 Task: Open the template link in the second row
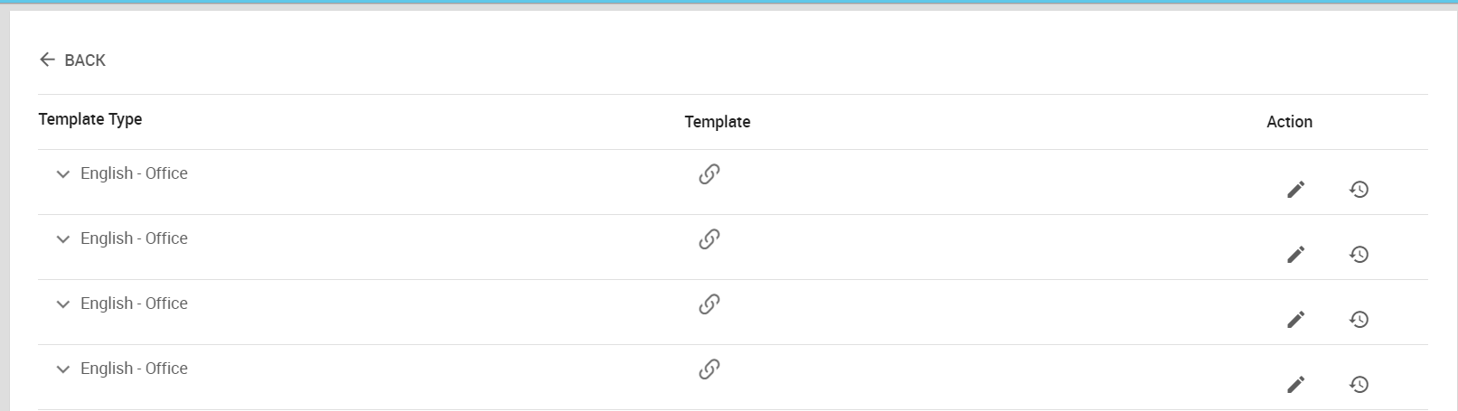click(710, 238)
